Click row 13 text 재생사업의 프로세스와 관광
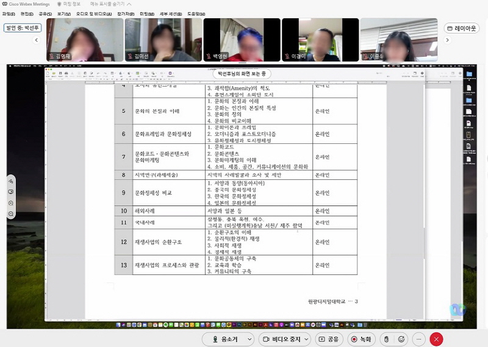The width and height of the screenshot is (488, 347). click(167, 265)
